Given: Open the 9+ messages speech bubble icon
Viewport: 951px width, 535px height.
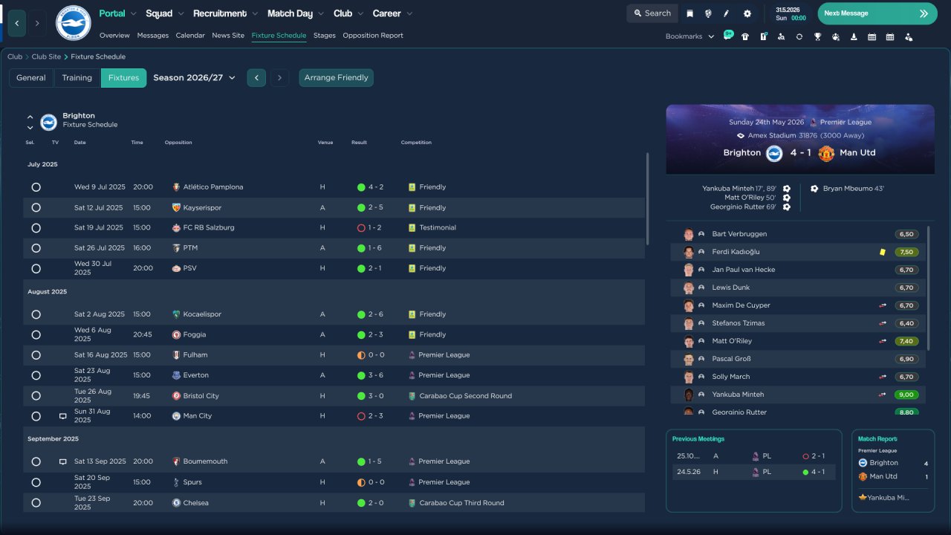Looking at the screenshot, I should click(728, 36).
